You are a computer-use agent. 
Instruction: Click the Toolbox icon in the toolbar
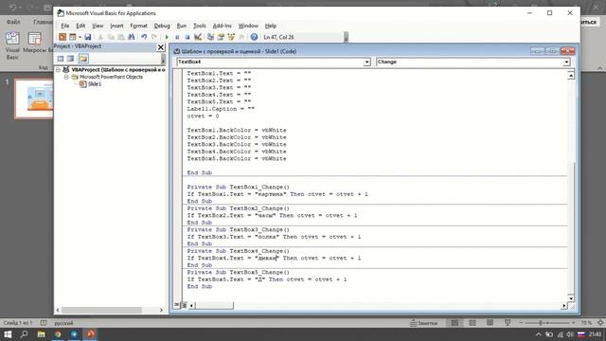pyautogui.click(x=241, y=37)
